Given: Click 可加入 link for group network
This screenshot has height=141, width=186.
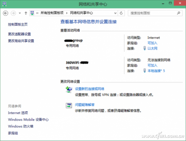Looking at the screenshot, I should pos(153,43).
